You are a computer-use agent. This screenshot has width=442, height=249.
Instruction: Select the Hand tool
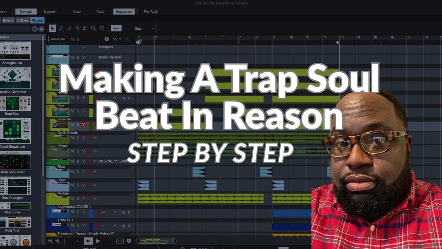pos(102,28)
